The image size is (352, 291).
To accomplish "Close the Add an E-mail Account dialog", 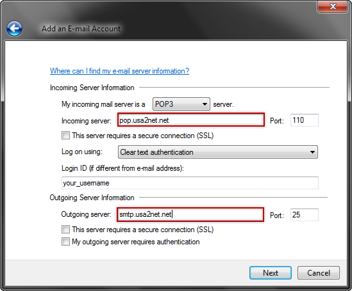I will pyautogui.click(x=333, y=6).
